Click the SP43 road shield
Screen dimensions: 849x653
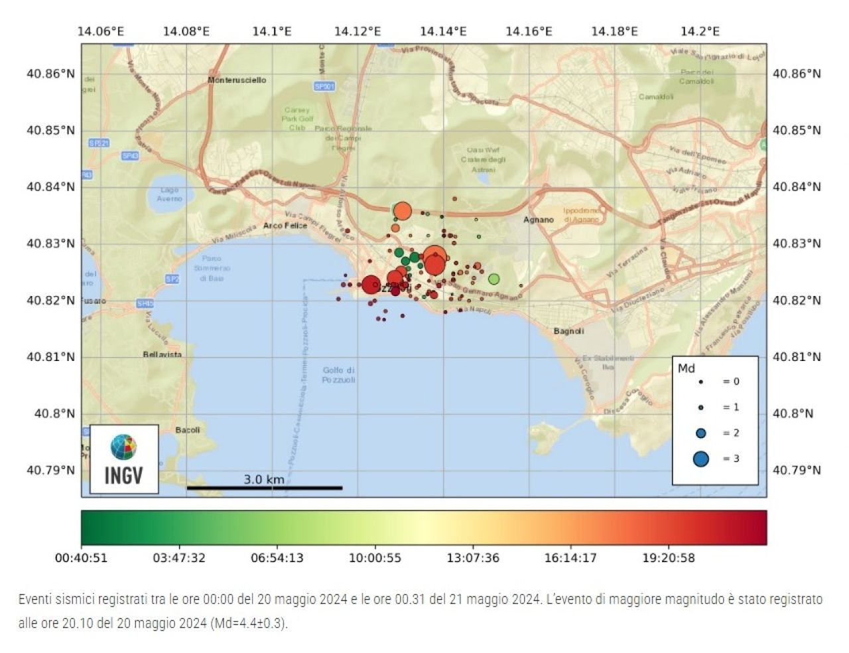tap(130, 156)
